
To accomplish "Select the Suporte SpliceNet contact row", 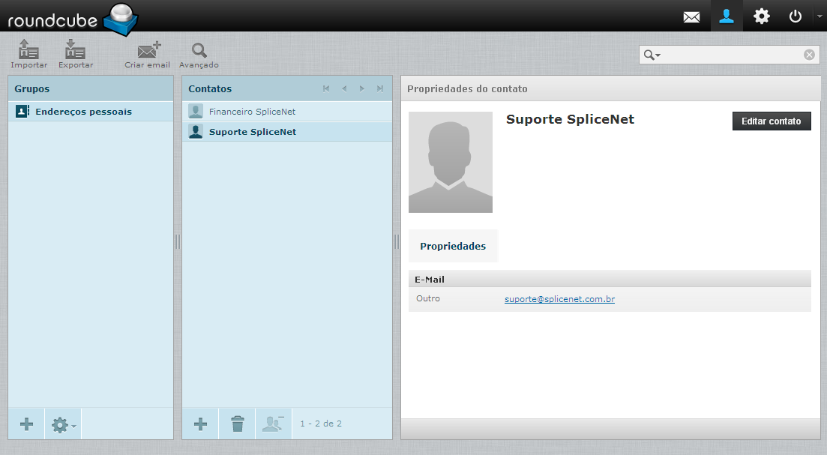I will pyautogui.click(x=287, y=132).
